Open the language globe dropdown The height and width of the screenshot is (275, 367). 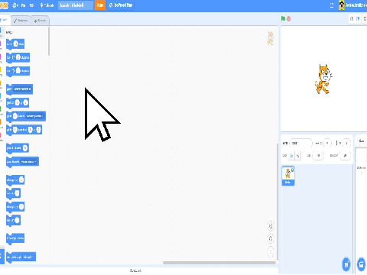[15, 5]
